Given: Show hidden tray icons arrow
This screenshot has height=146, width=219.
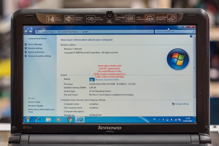Looking at the screenshot, I should pyautogui.click(x=159, y=120).
